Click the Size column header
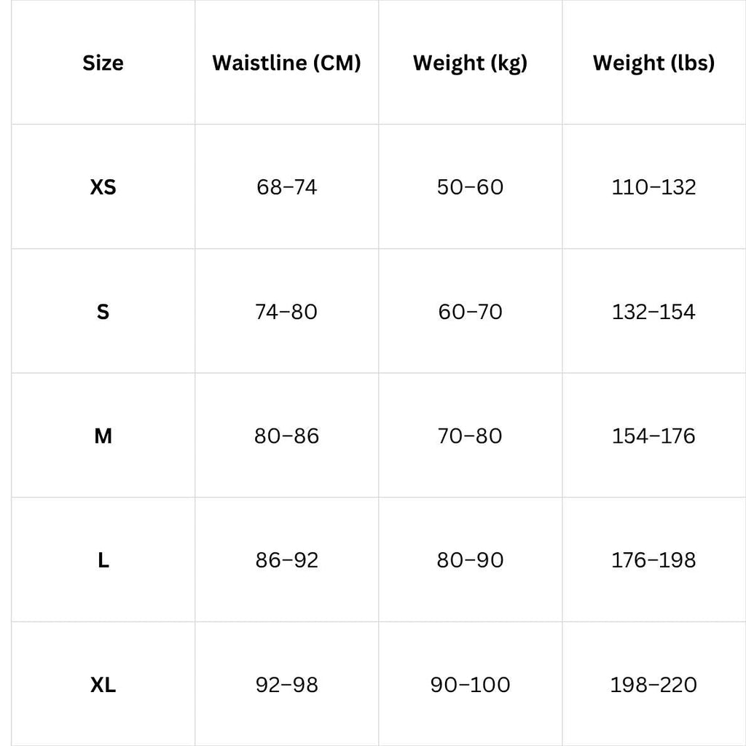 (103, 63)
